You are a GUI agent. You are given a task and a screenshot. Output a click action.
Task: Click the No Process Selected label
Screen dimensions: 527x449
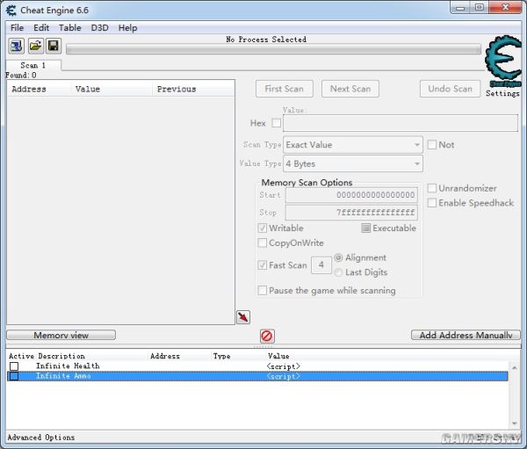coord(266,40)
